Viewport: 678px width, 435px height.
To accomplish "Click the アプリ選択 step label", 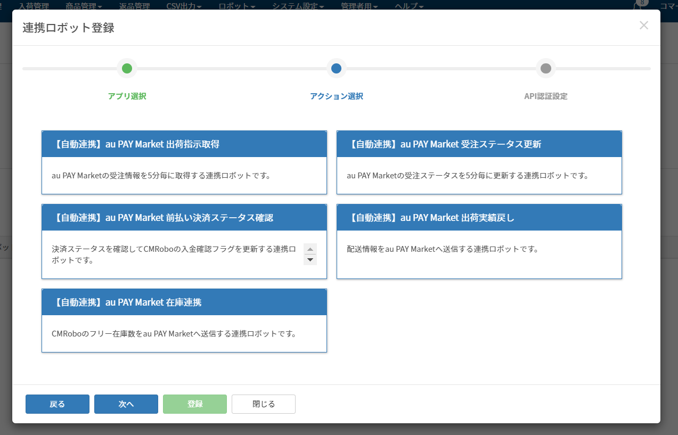I will (127, 96).
